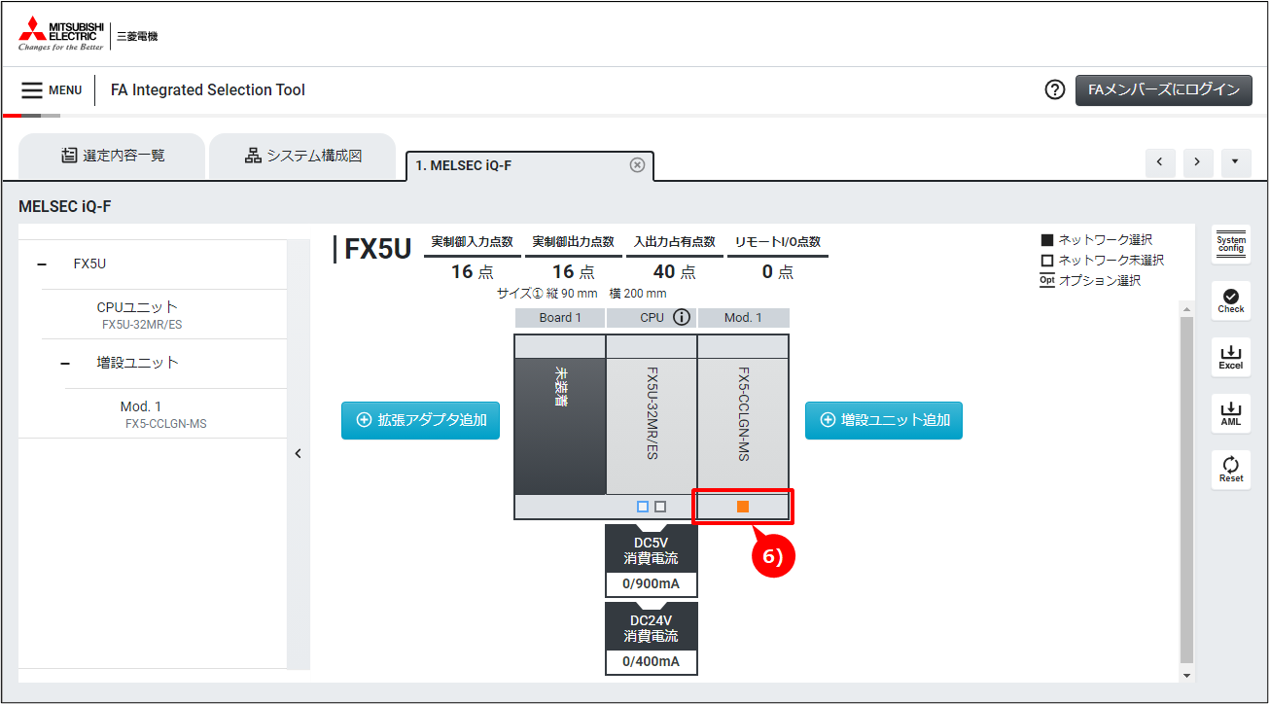
Task: Open the System config icon
Action: point(1230,244)
